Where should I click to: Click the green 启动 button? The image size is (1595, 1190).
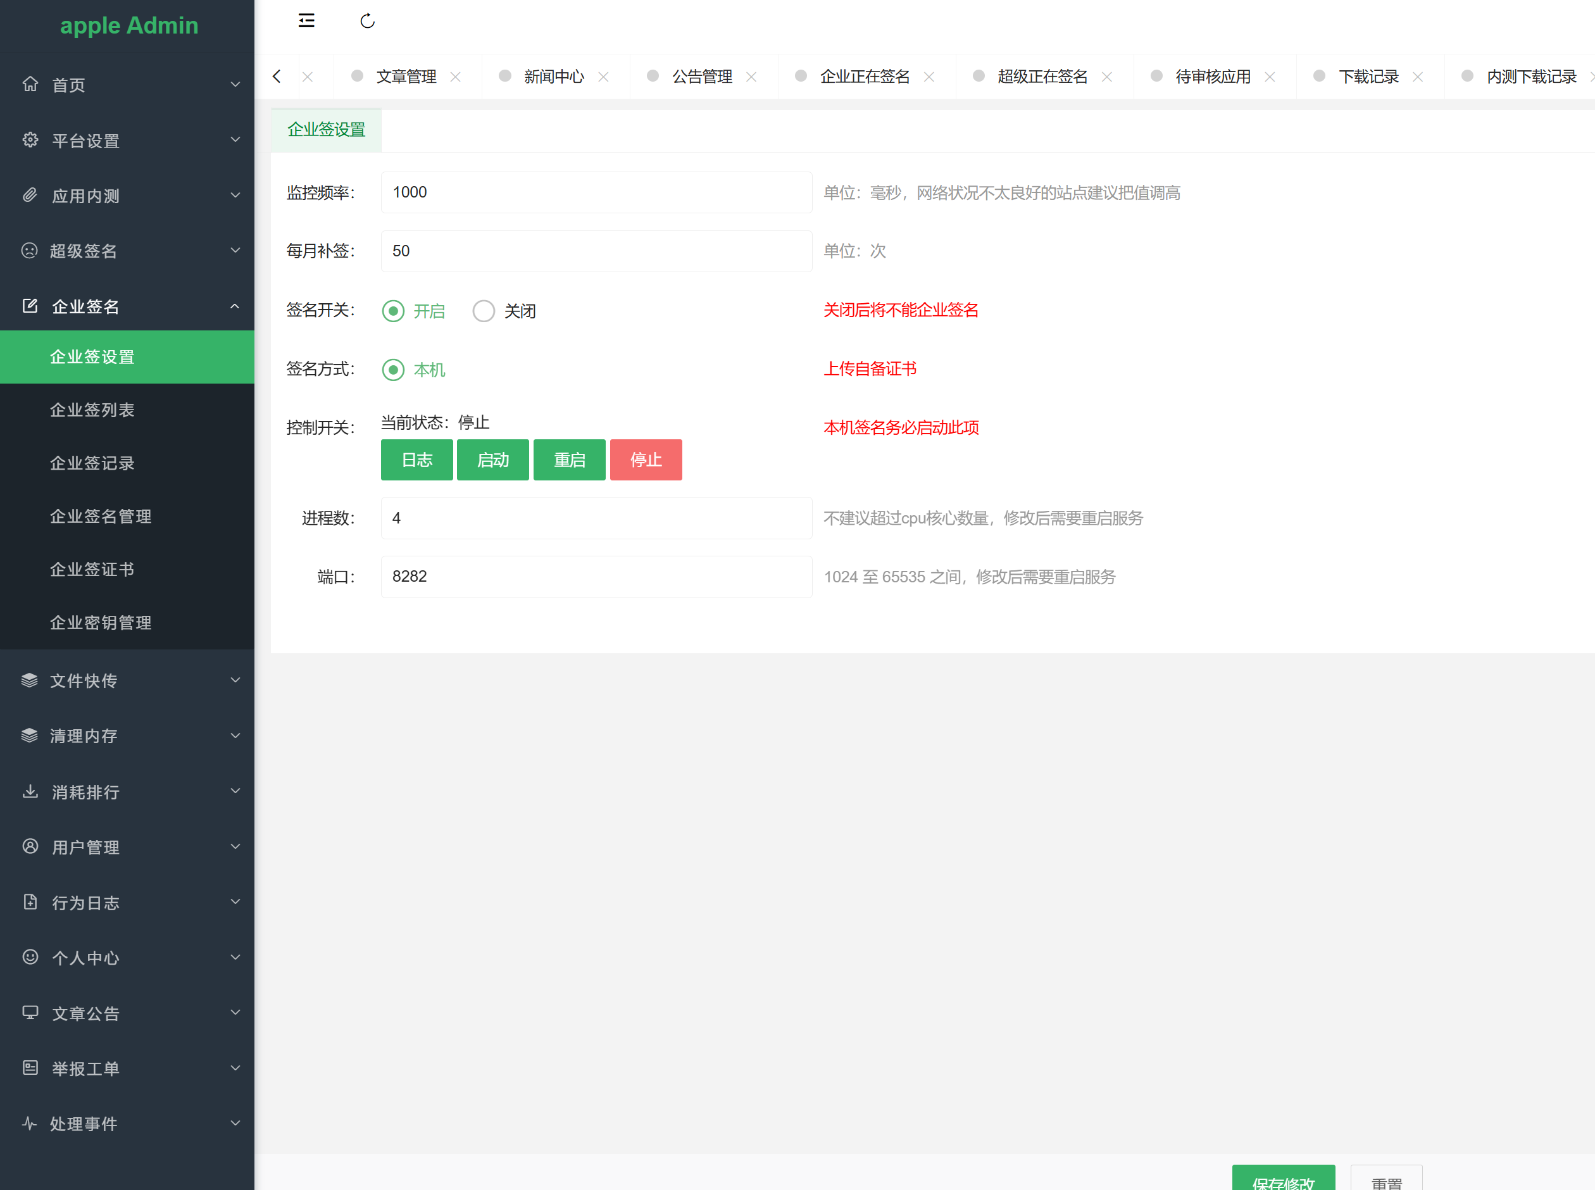tap(493, 460)
